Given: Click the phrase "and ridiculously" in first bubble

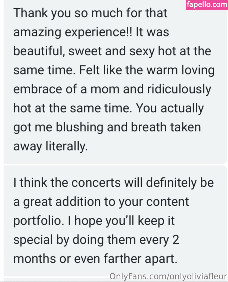Looking at the screenshot, I should tap(165, 89).
